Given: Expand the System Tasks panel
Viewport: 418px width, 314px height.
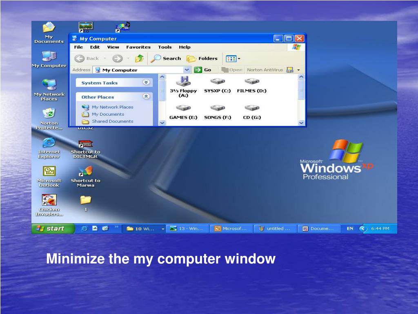Looking at the screenshot, I should pyautogui.click(x=146, y=82).
